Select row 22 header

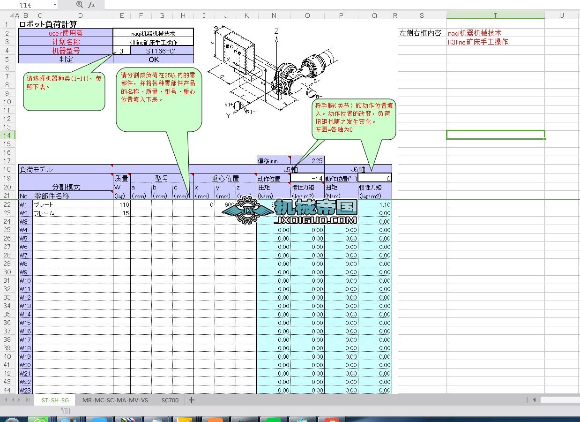point(7,204)
